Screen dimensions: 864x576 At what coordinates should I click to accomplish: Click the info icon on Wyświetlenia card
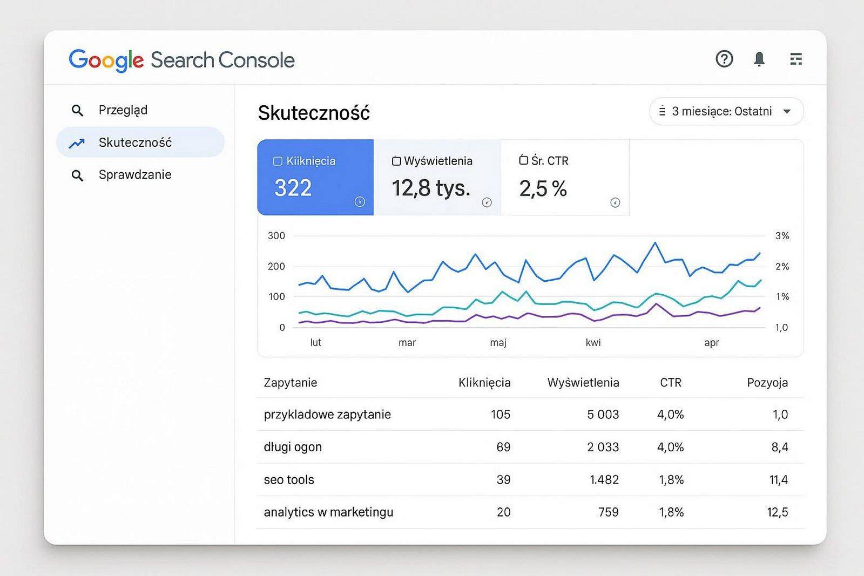pyautogui.click(x=487, y=202)
